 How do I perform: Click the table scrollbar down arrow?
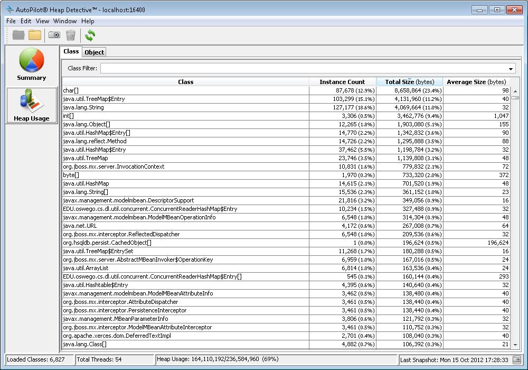pyautogui.click(x=515, y=345)
